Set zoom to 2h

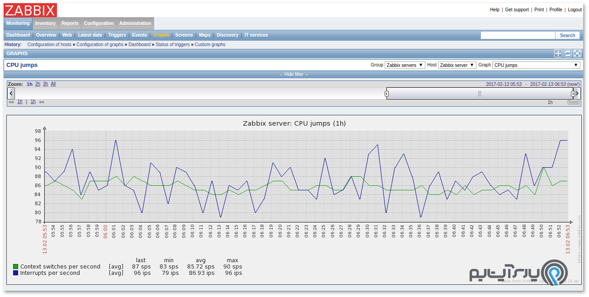point(38,84)
